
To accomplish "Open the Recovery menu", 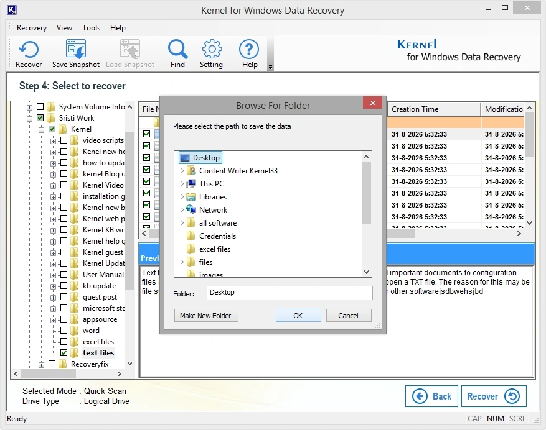I will tap(32, 28).
